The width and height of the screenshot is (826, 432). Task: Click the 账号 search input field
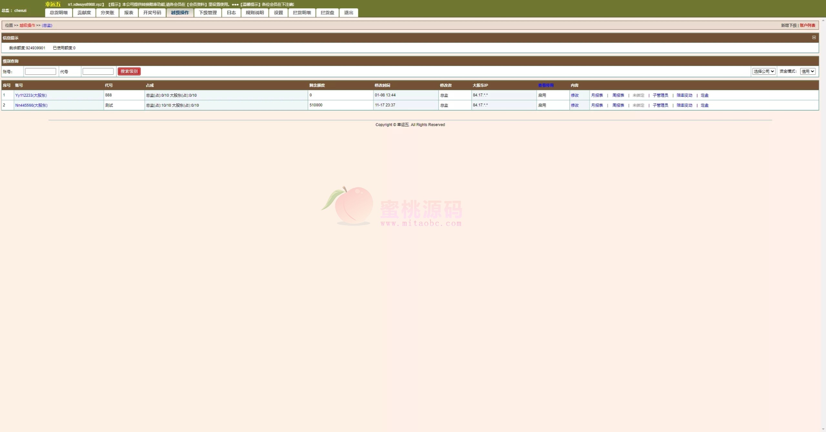(x=41, y=71)
